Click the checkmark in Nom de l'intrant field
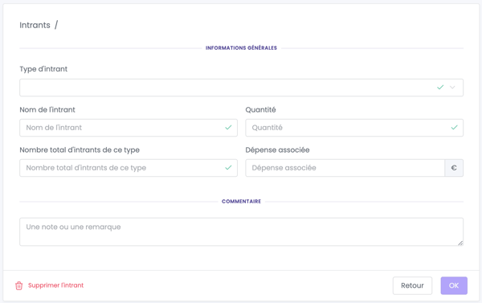 [228, 128]
